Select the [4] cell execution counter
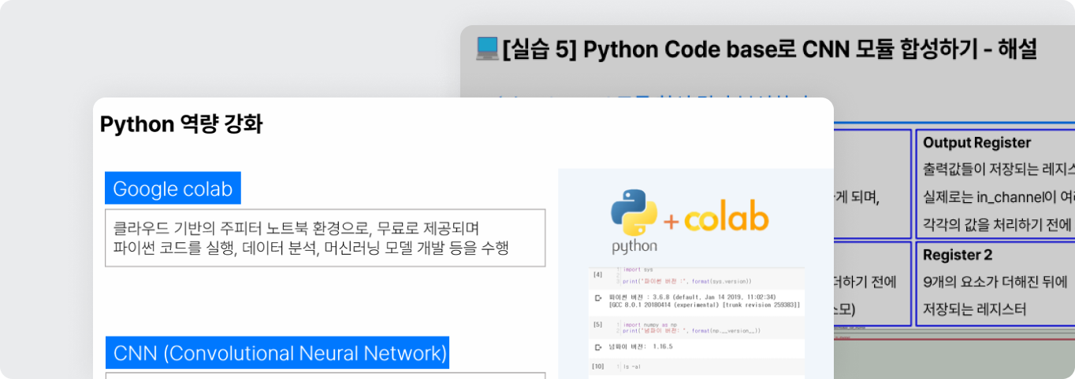The image size is (1075, 379). (597, 274)
